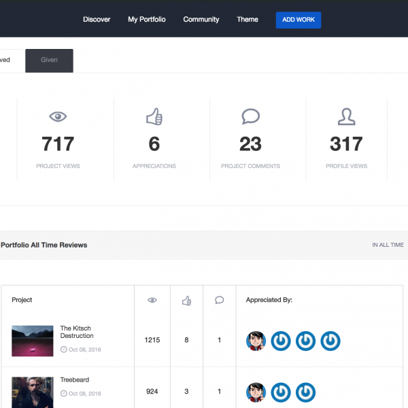Click comment count 1 in Treebeard row
This screenshot has height=408, width=408.
(220, 392)
